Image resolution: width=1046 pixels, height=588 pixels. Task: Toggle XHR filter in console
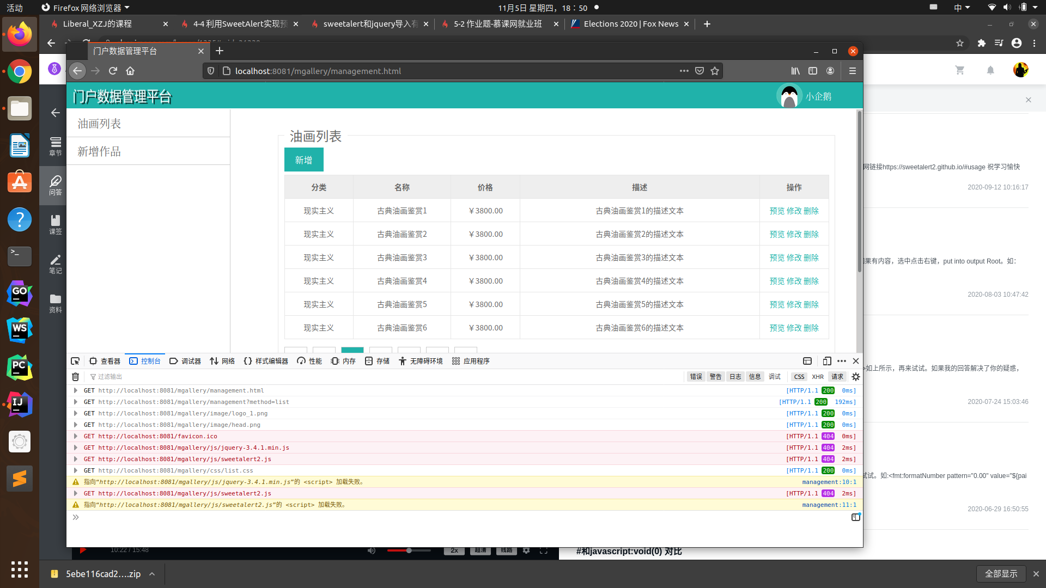(x=818, y=377)
